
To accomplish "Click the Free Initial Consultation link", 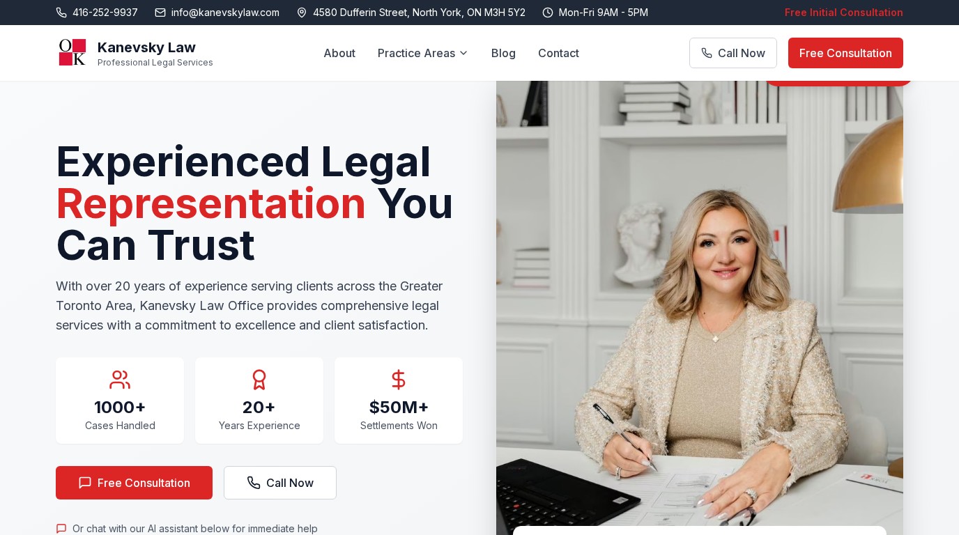I will [x=843, y=13].
